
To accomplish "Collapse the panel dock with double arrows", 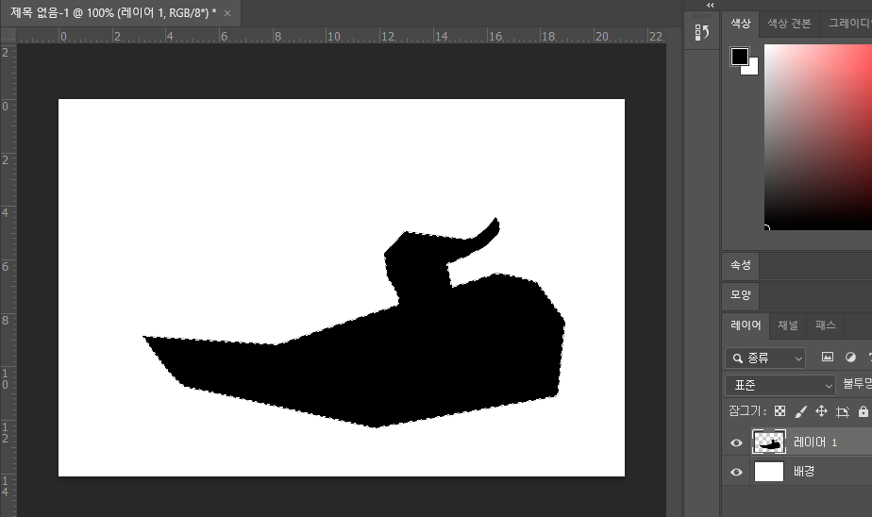I will coord(710,5).
